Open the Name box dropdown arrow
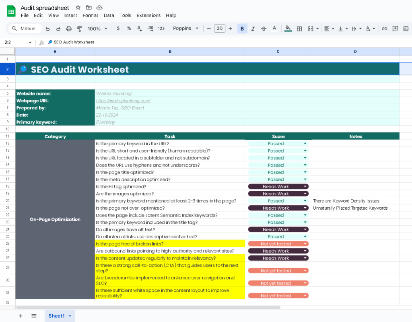The height and width of the screenshot is (322, 412). point(30,42)
